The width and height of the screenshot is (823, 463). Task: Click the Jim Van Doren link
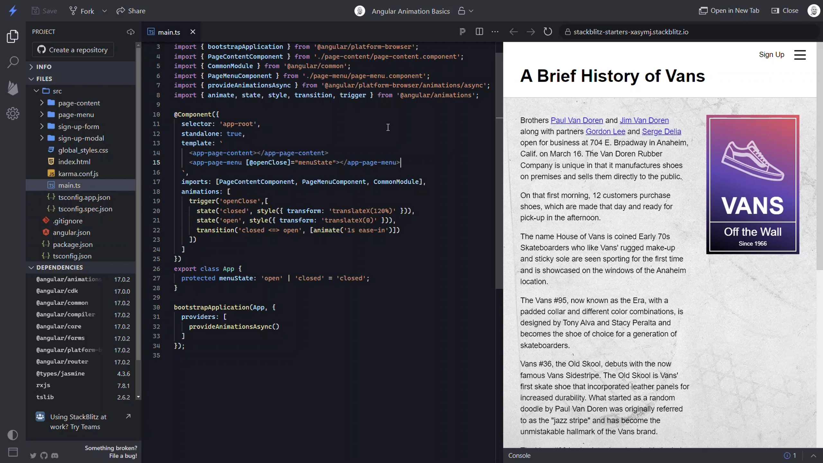(644, 120)
